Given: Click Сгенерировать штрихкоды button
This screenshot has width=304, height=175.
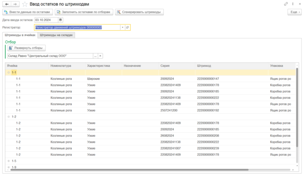Looking at the screenshot, I should point(139,12).
